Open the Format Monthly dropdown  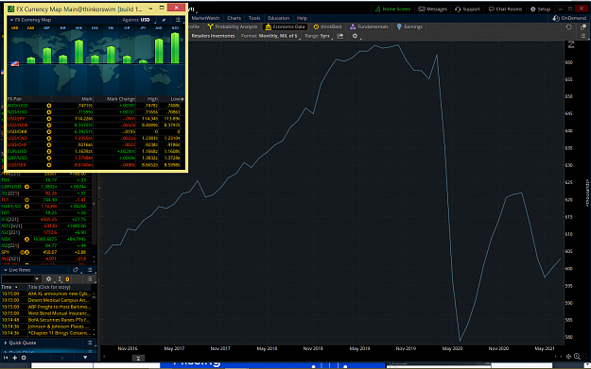pyautogui.click(x=270, y=36)
